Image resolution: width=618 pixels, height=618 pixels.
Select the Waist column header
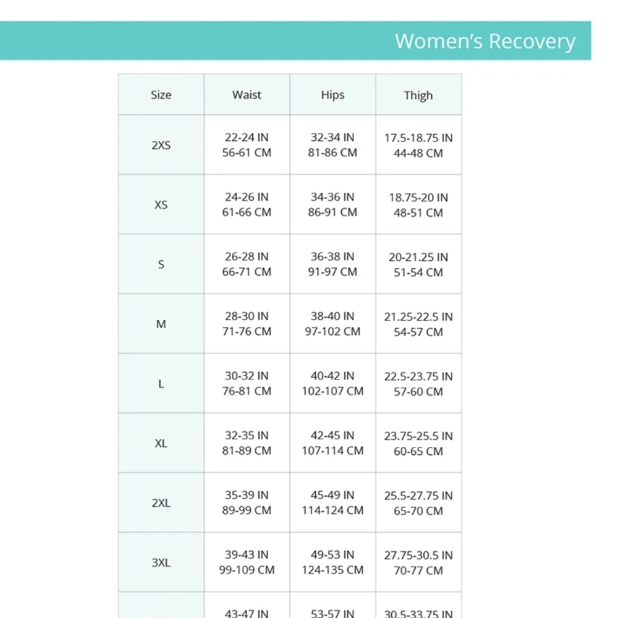(247, 95)
